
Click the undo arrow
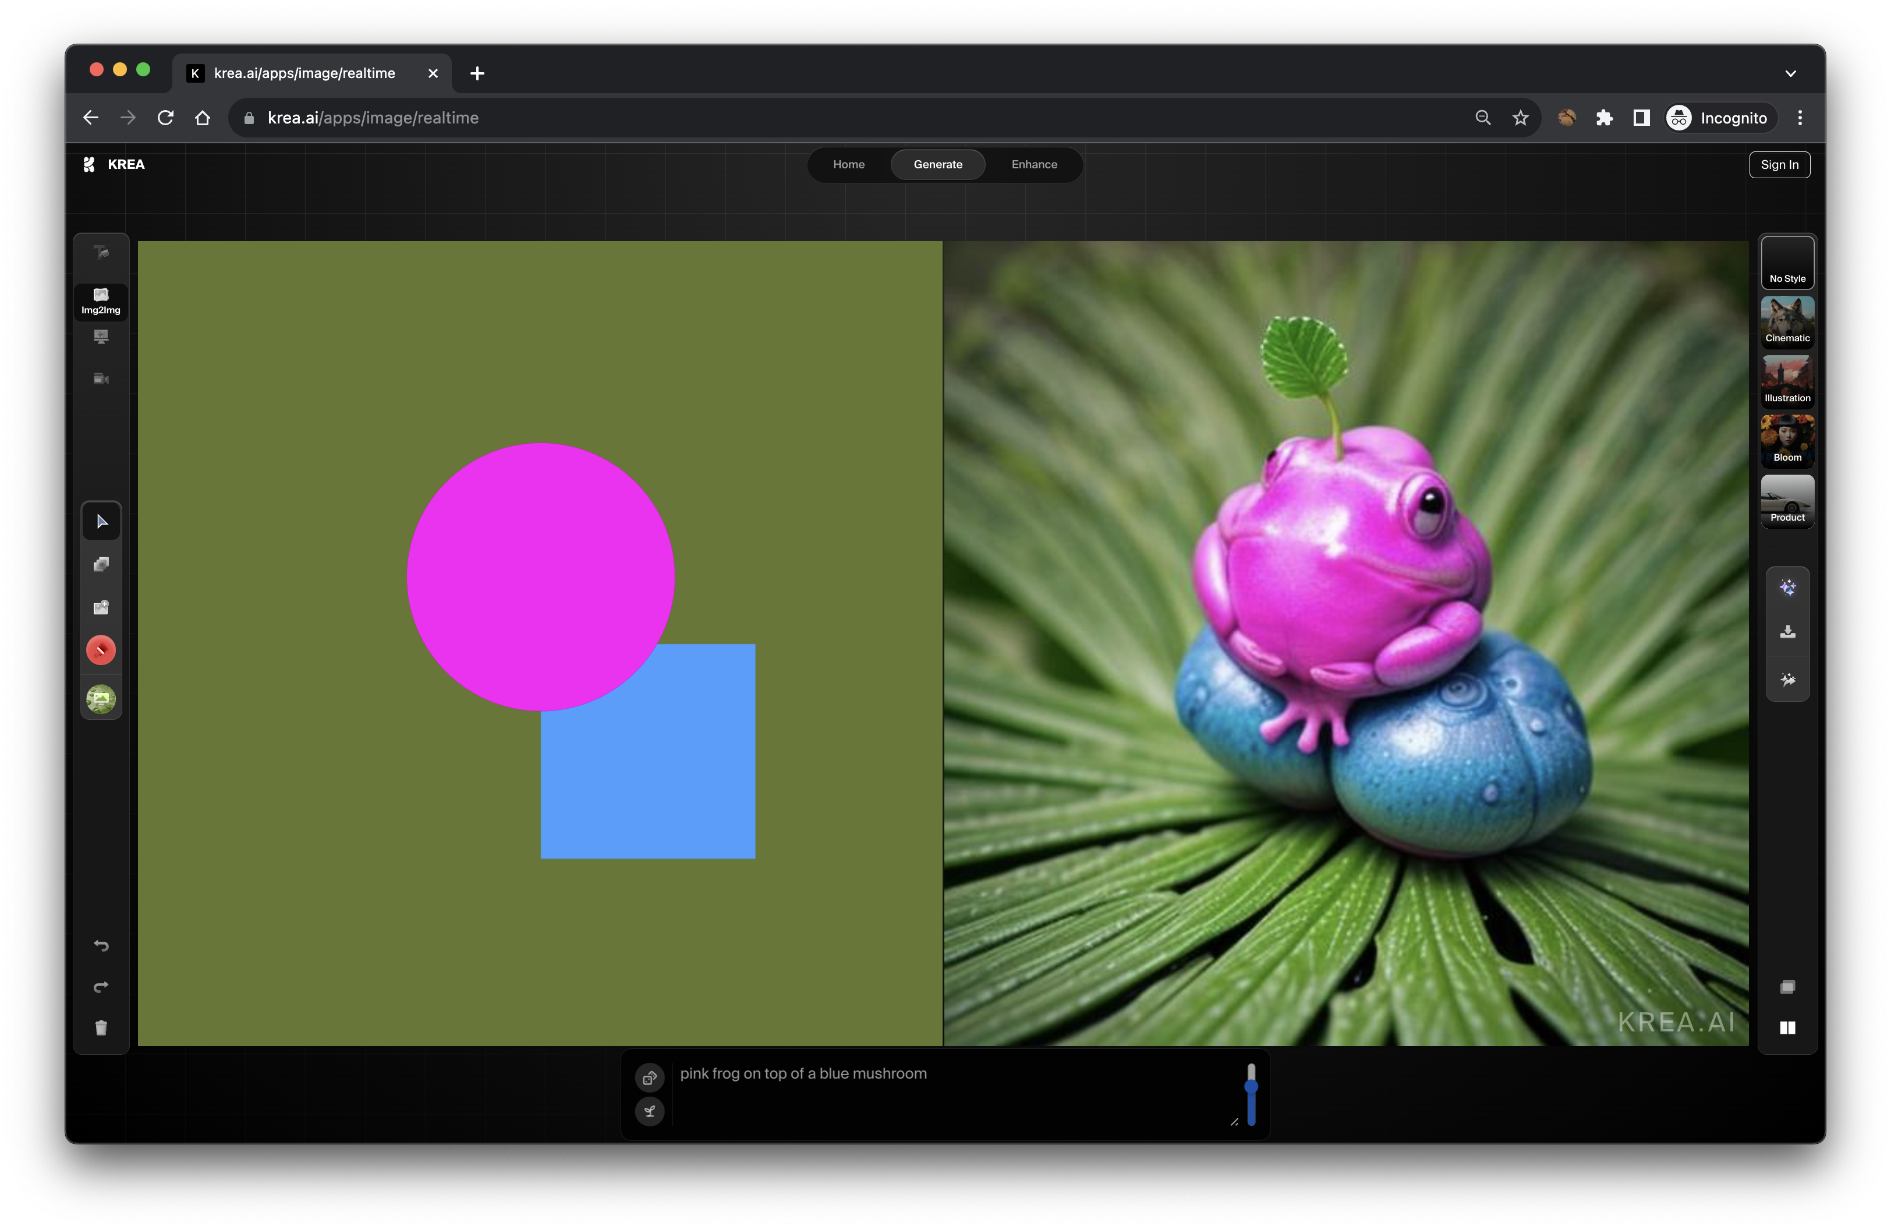coord(101,946)
